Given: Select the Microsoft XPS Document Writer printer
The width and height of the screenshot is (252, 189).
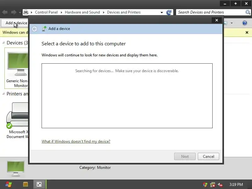Looking at the screenshot, I should (x=17, y=120).
